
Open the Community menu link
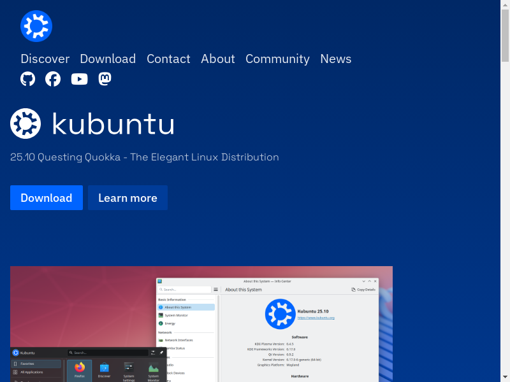click(x=277, y=59)
